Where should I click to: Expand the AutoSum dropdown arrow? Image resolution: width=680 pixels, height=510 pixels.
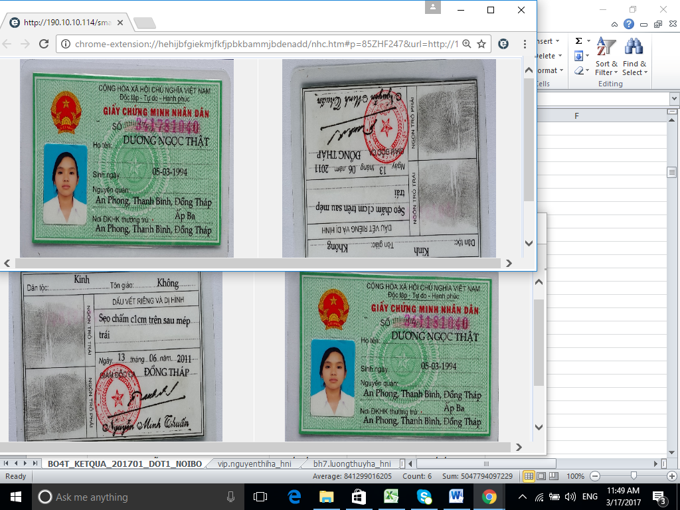click(588, 41)
